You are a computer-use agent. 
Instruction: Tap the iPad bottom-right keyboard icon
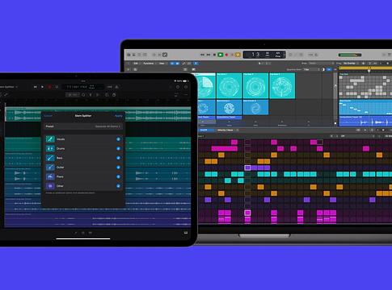point(186,233)
